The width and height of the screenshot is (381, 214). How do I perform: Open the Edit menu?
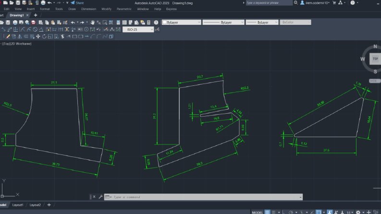point(7,9)
